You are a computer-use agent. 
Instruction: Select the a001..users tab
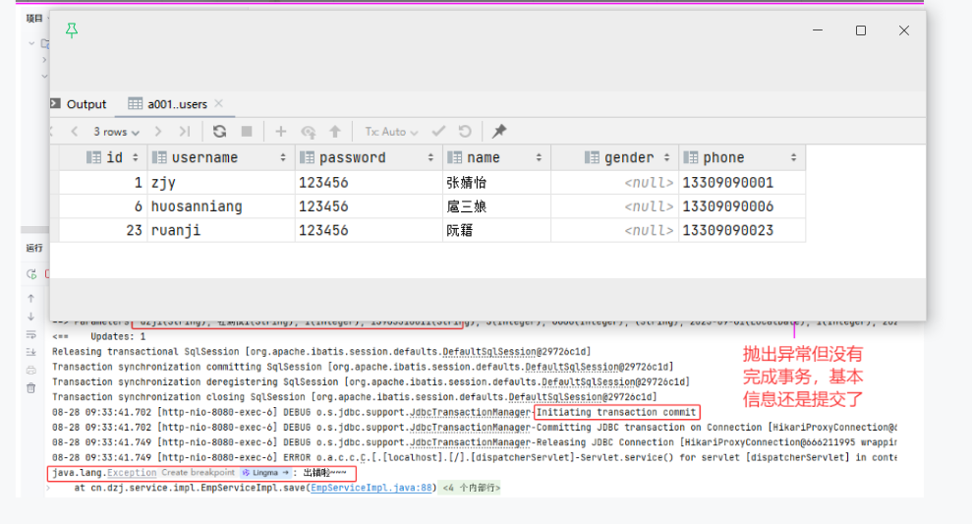pos(176,104)
